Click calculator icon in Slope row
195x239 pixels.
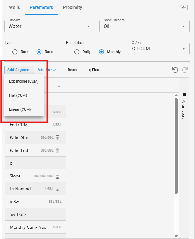coord(58,176)
